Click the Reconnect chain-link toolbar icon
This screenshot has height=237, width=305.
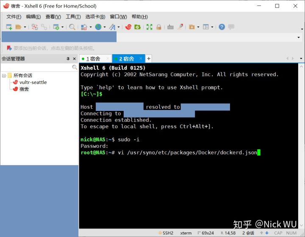[44, 27]
